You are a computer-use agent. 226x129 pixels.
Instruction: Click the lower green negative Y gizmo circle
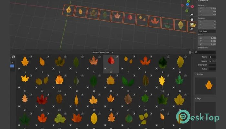point(187,11)
